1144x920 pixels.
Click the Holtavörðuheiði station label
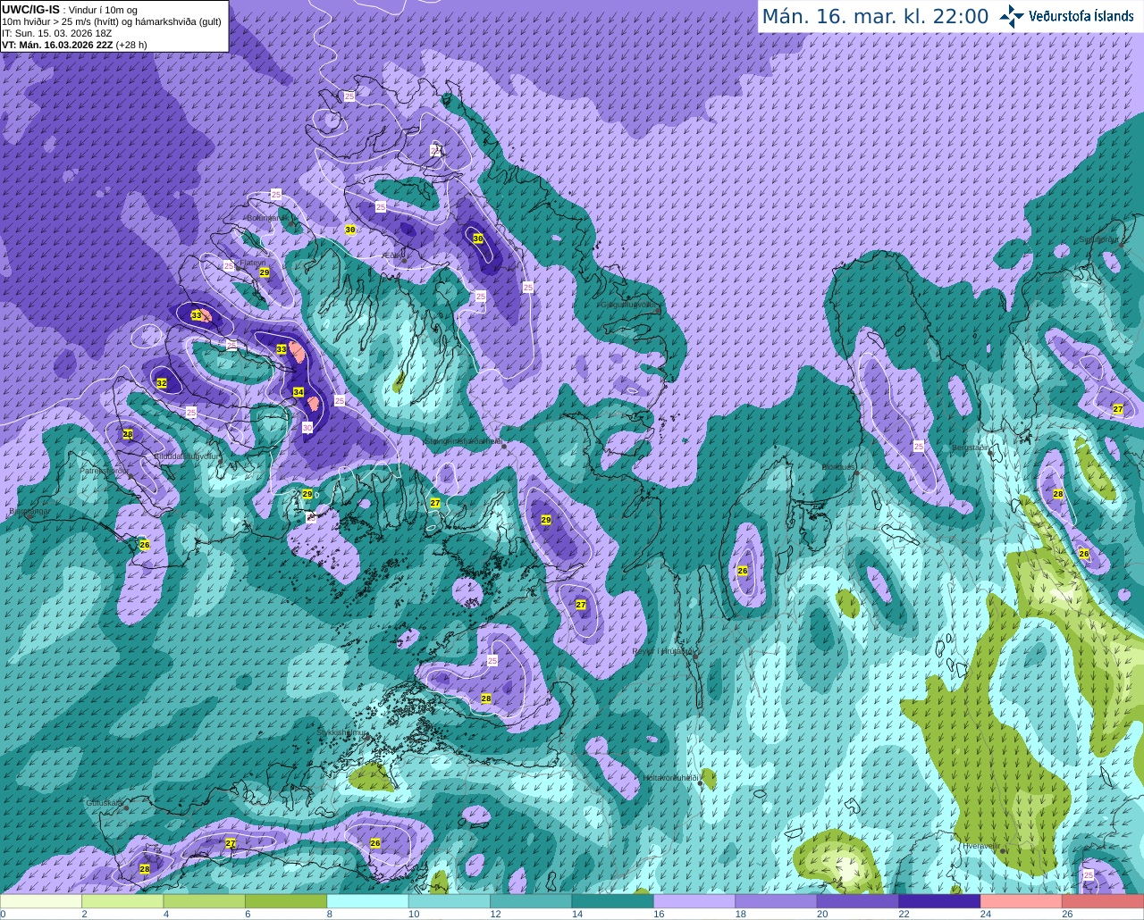point(670,778)
